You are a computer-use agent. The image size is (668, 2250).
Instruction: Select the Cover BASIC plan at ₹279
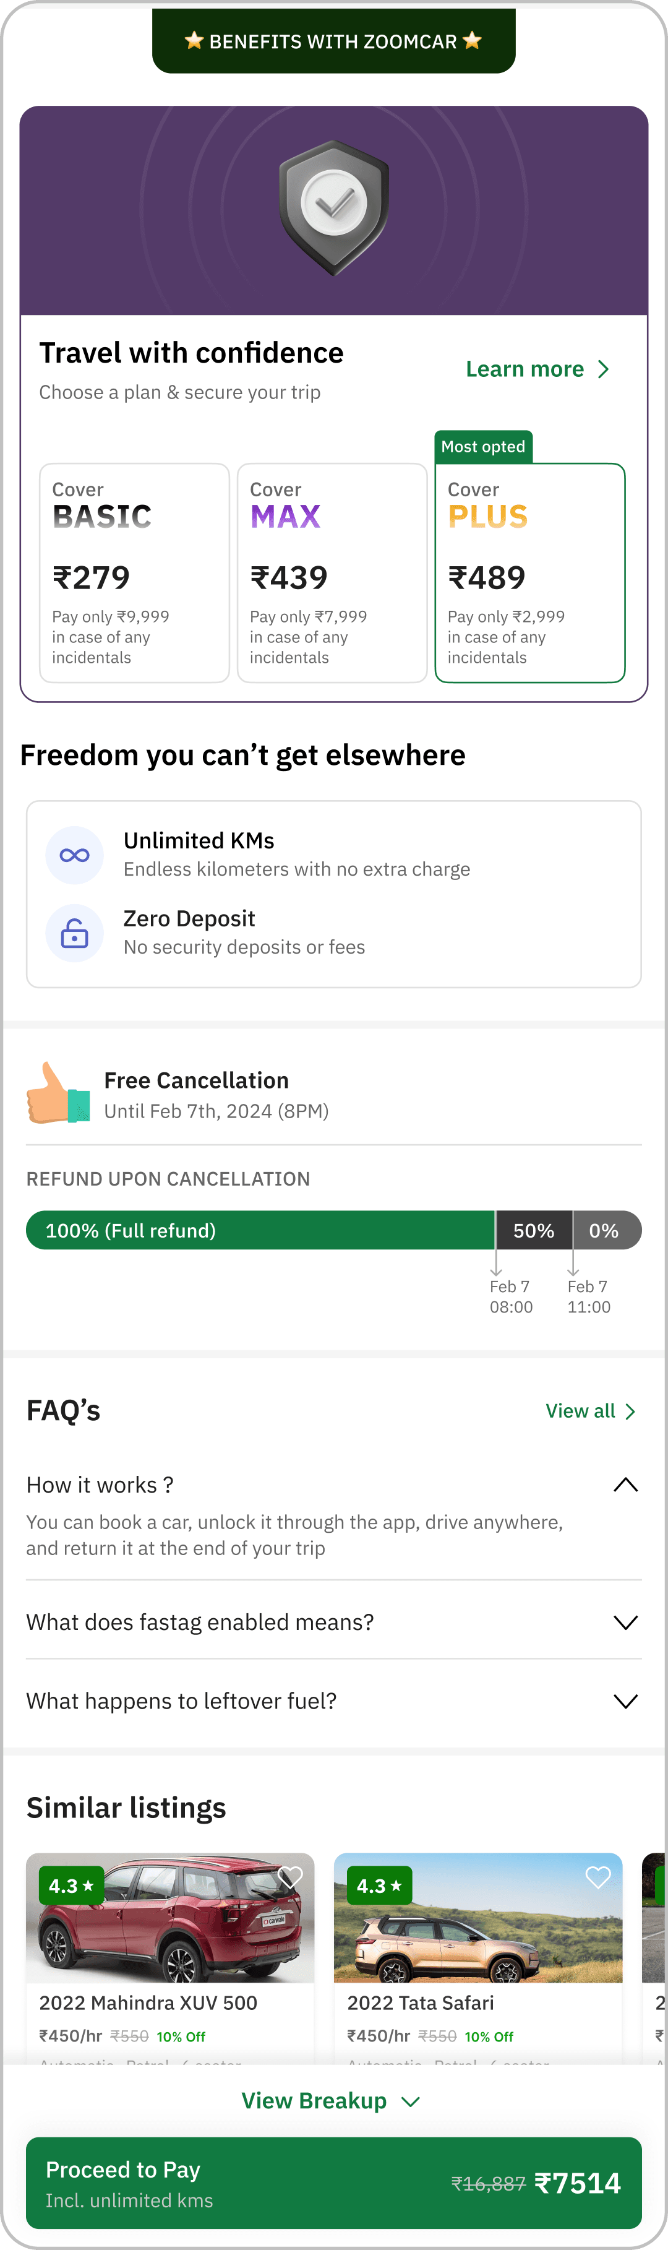click(x=134, y=572)
